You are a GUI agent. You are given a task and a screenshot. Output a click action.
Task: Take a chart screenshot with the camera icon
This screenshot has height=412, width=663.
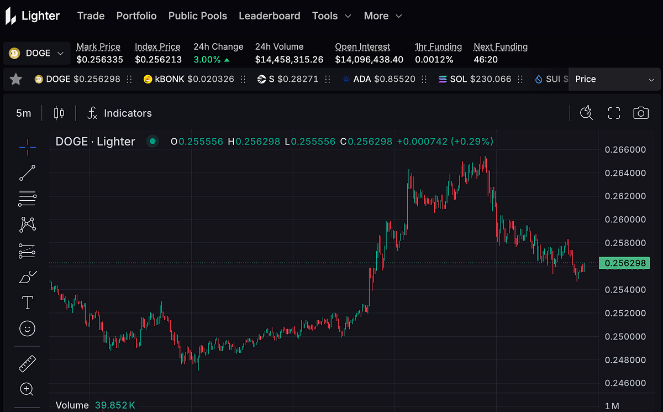coord(641,113)
